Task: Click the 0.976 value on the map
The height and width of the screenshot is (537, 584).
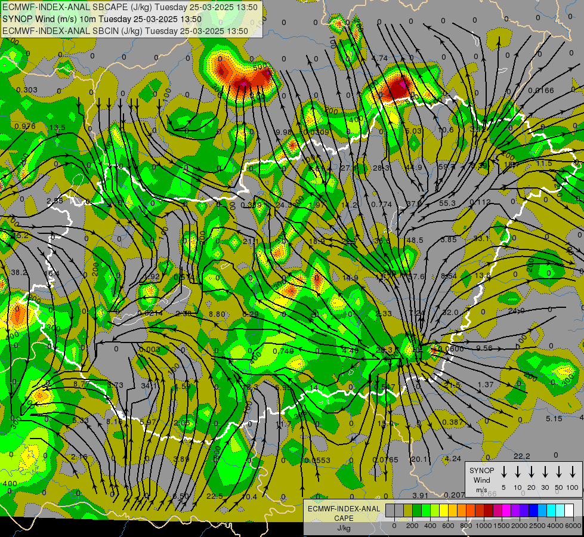Action: (25, 126)
